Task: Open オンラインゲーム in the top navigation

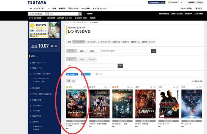Action: [x=99, y=8]
